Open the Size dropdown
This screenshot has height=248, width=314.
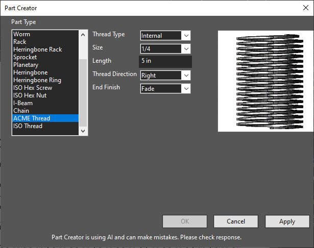pyautogui.click(x=165, y=49)
